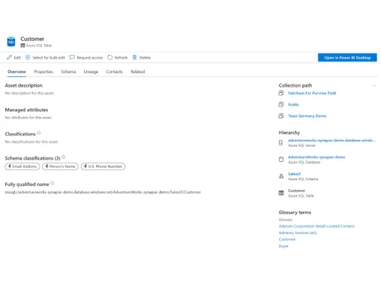The width and height of the screenshot is (381, 285).
Task: Click the fully qualified name mssql path text
Action: point(103,192)
